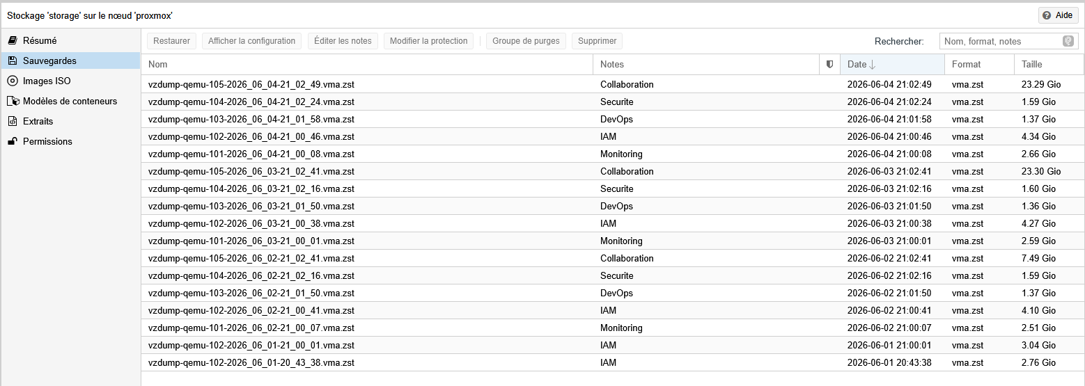Click the Extraits file icon
The width and height of the screenshot is (1085, 386).
pyautogui.click(x=12, y=122)
